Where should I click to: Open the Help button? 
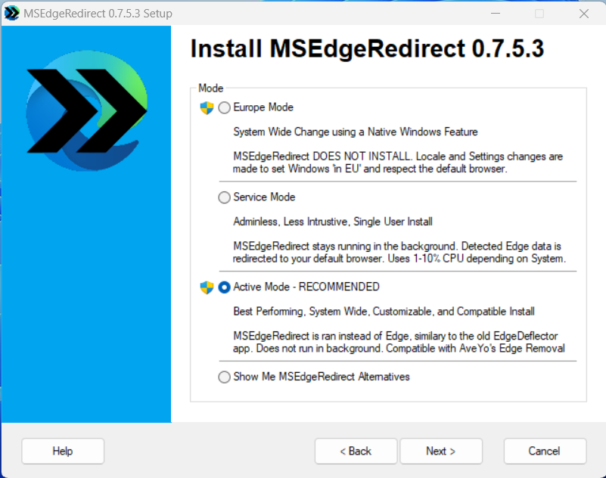pos(63,451)
